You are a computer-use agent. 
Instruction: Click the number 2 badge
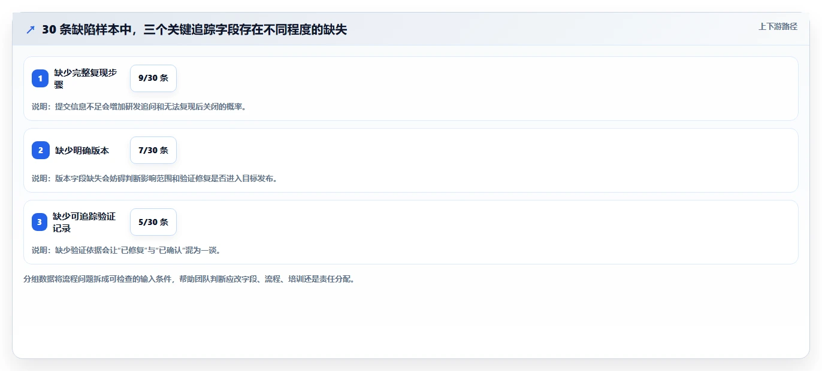click(40, 150)
